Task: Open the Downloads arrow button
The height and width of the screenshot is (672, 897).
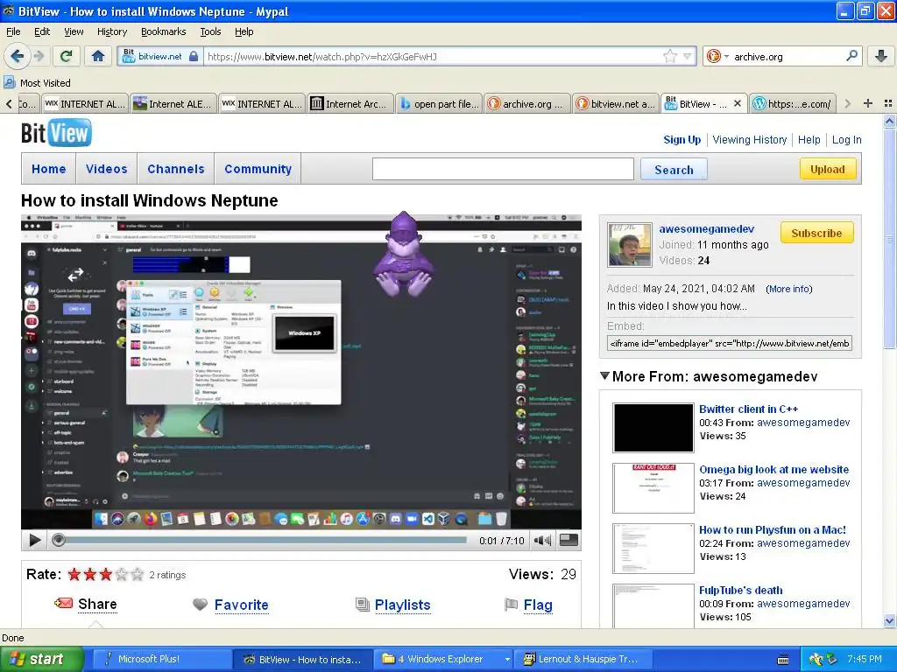Action: click(881, 56)
